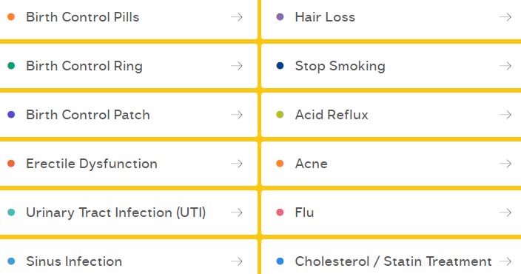Image resolution: width=521 pixels, height=274 pixels.
Task: Select the Birth Control Pills text
Action: click(83, 17)
